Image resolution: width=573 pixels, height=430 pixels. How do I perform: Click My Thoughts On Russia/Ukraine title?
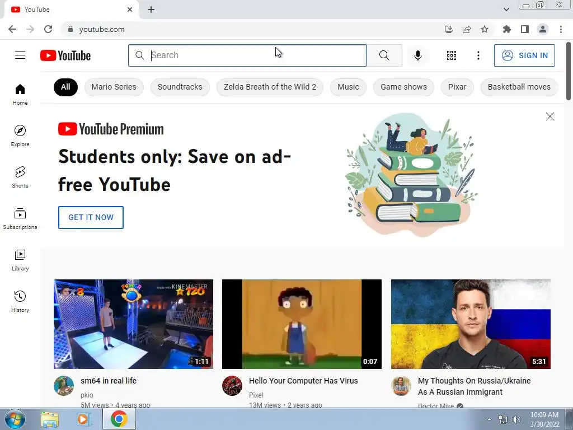(x=475, y=386)
